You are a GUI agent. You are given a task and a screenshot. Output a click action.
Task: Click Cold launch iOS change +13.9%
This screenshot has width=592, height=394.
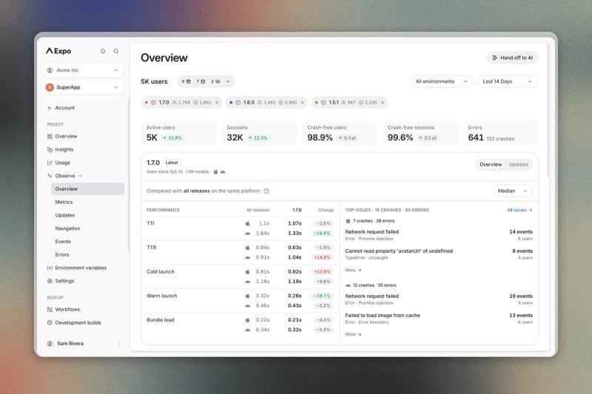pyautogui.click(x=322, y=272)
